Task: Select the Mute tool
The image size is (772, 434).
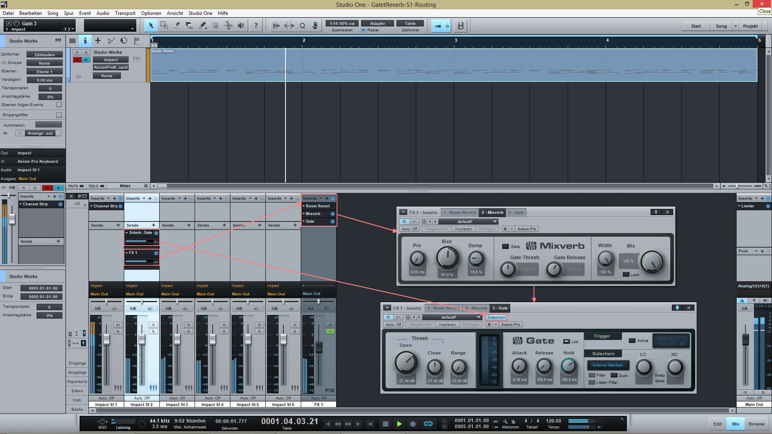Action: click(x=215, y=26)
